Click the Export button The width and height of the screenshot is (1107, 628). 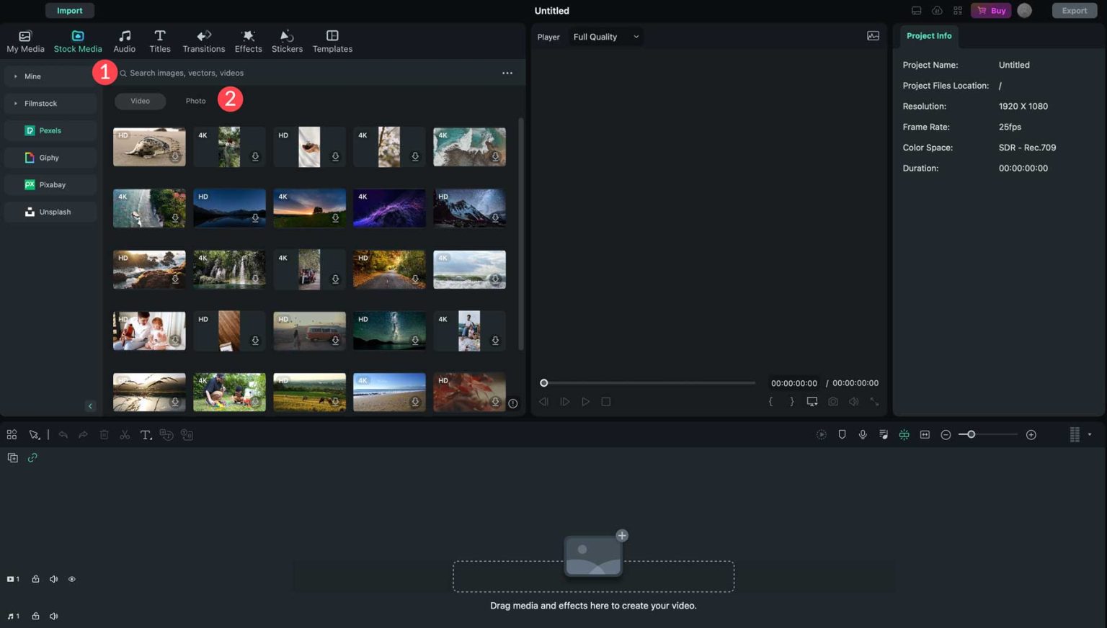pyautogui.click(x=1074, y=10)
